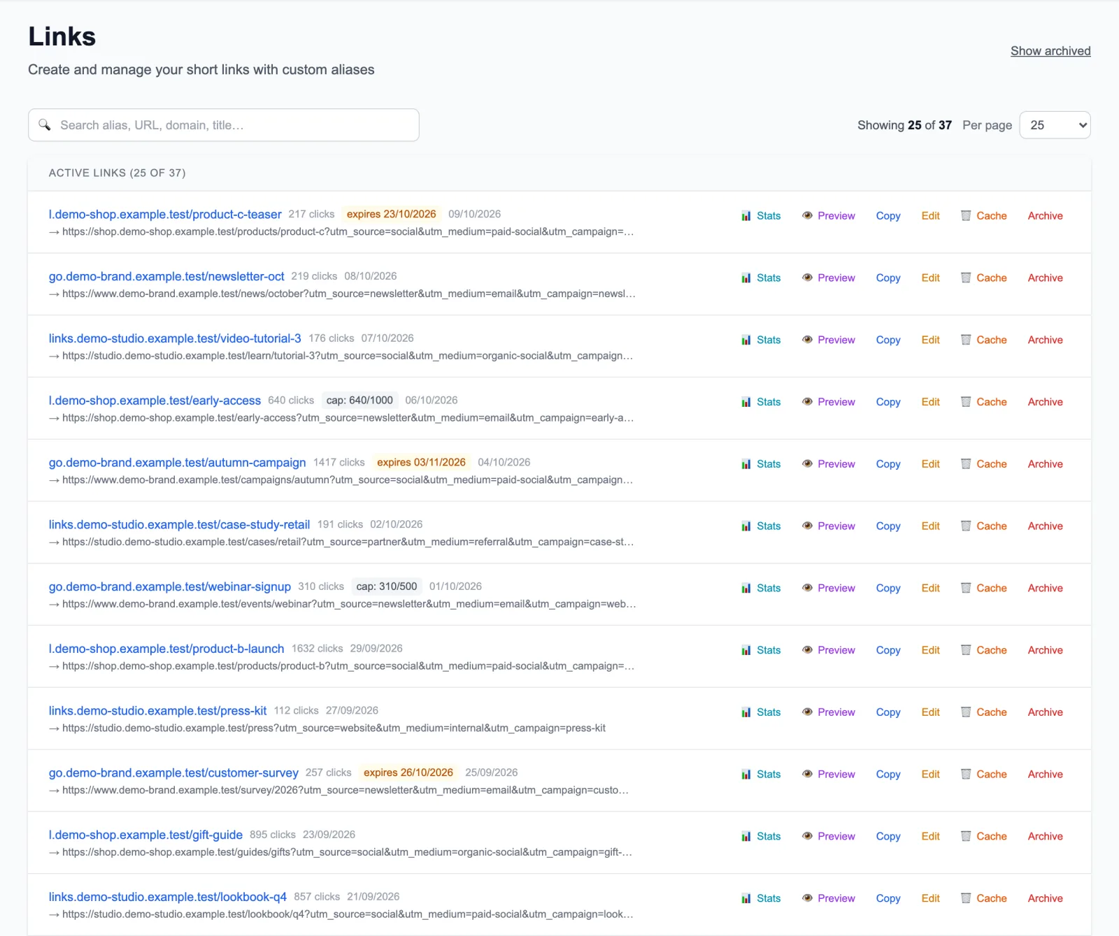Archive the gift-guide link

coord(1045,837)
